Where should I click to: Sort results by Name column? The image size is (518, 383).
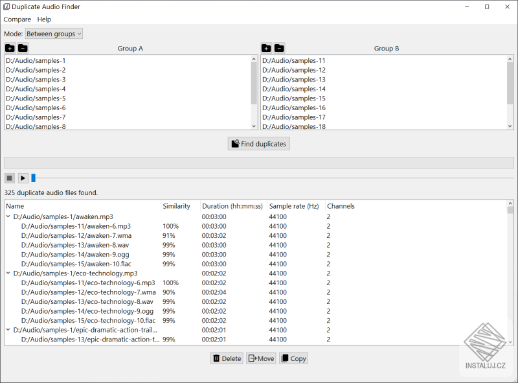pos(83,206)
